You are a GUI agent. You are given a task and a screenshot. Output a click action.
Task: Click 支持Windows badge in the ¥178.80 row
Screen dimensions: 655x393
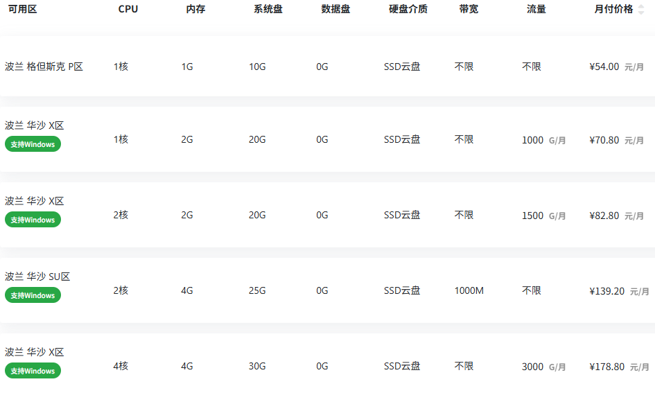coord(33,371)
